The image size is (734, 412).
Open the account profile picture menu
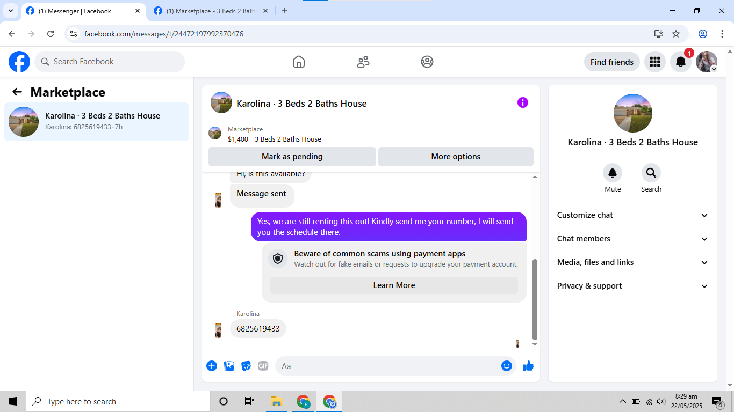707,62
